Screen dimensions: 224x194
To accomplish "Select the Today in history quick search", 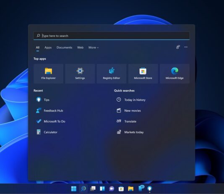I will coord(131,100).
